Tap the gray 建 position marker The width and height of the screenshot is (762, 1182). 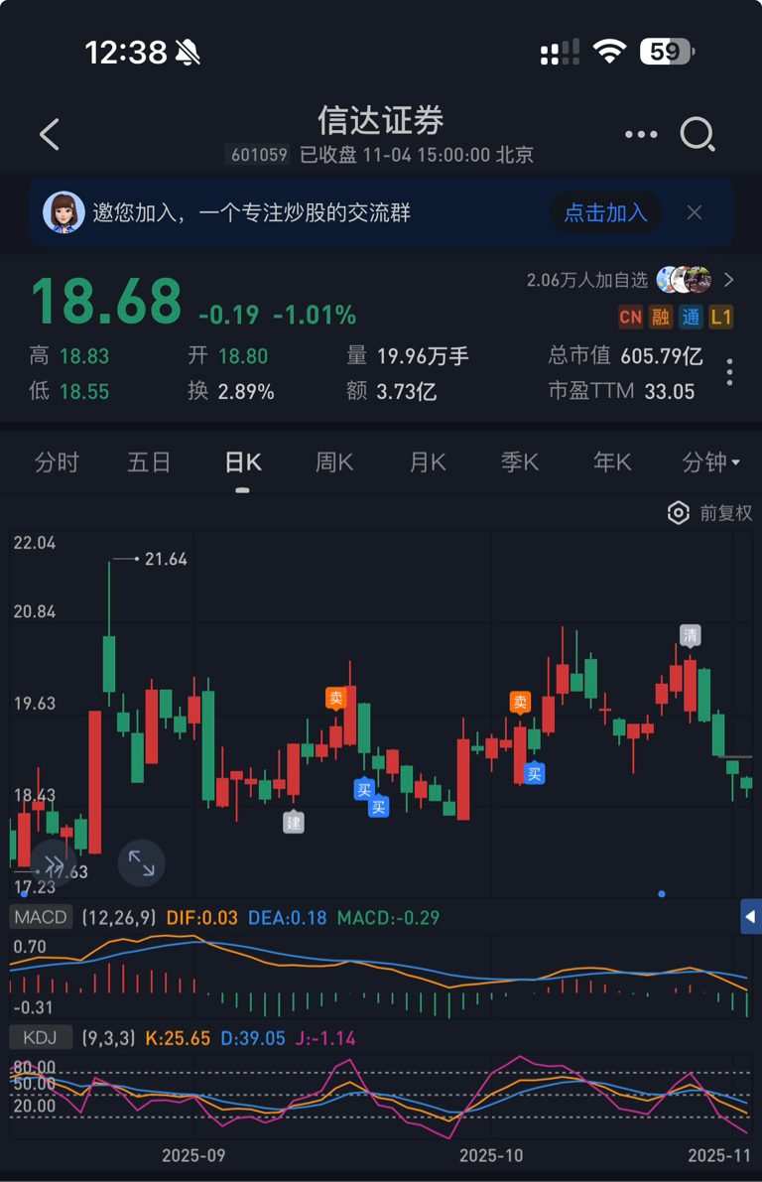click(294, 822)
